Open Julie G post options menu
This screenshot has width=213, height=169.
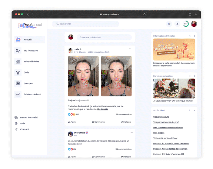[x=130, y=49]
